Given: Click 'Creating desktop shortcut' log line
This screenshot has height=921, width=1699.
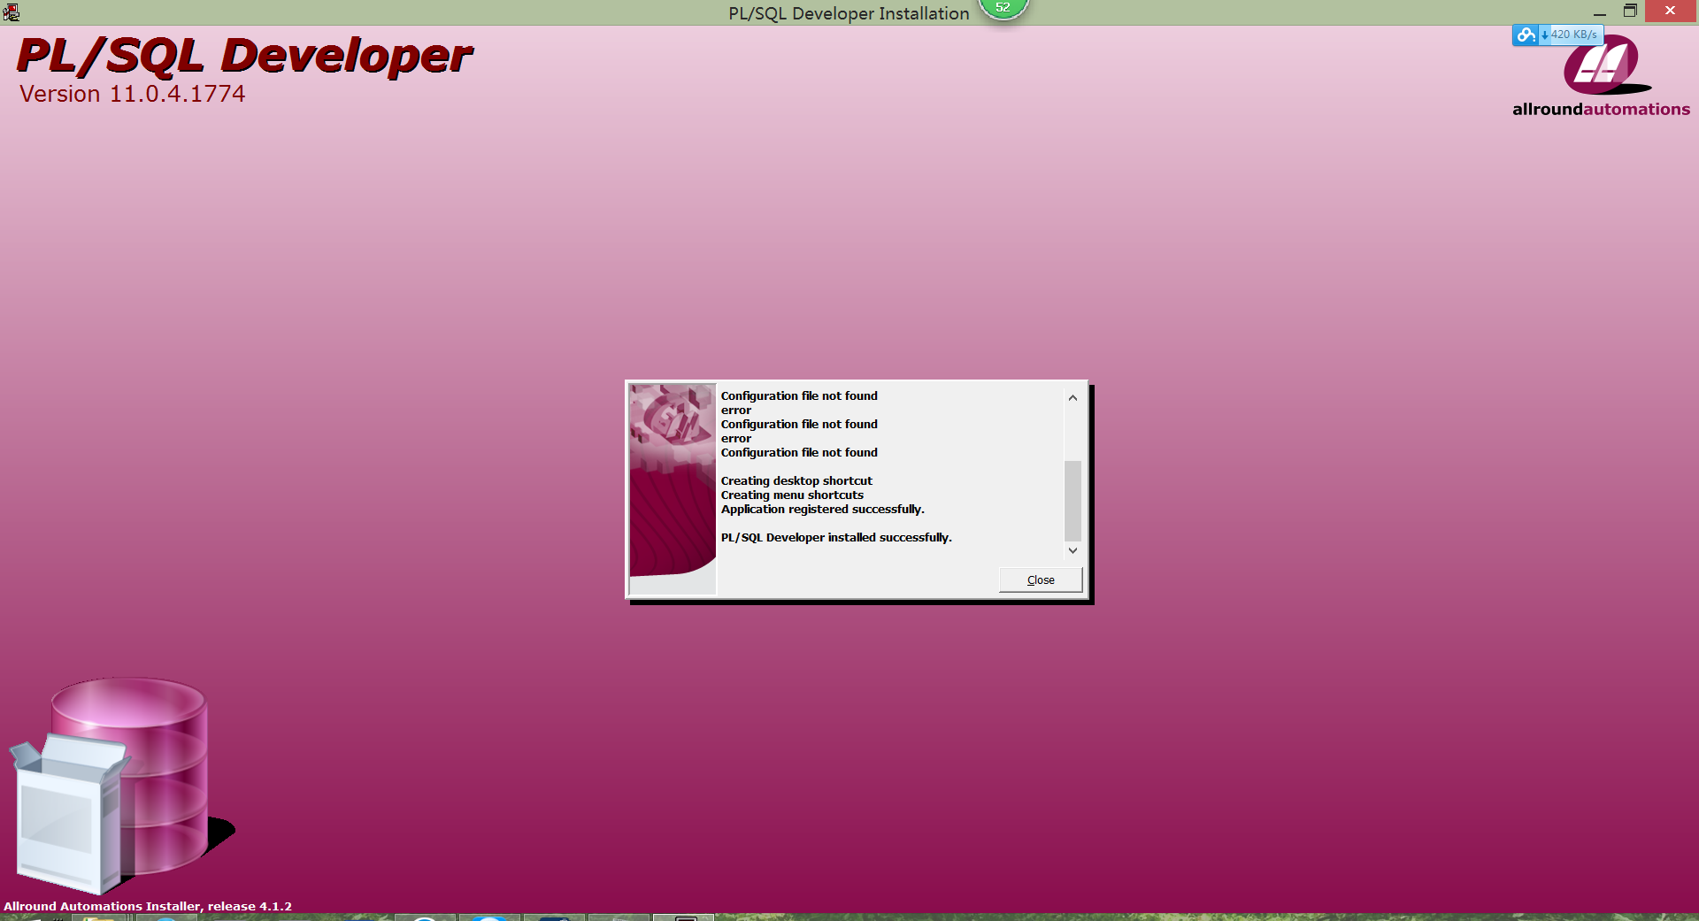Looking at the screenshot, I should [x=796, y=480].
